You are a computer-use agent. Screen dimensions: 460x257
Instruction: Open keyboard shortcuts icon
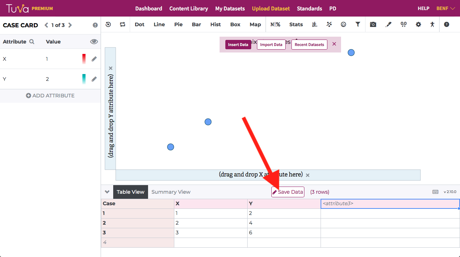pos(436,192)
